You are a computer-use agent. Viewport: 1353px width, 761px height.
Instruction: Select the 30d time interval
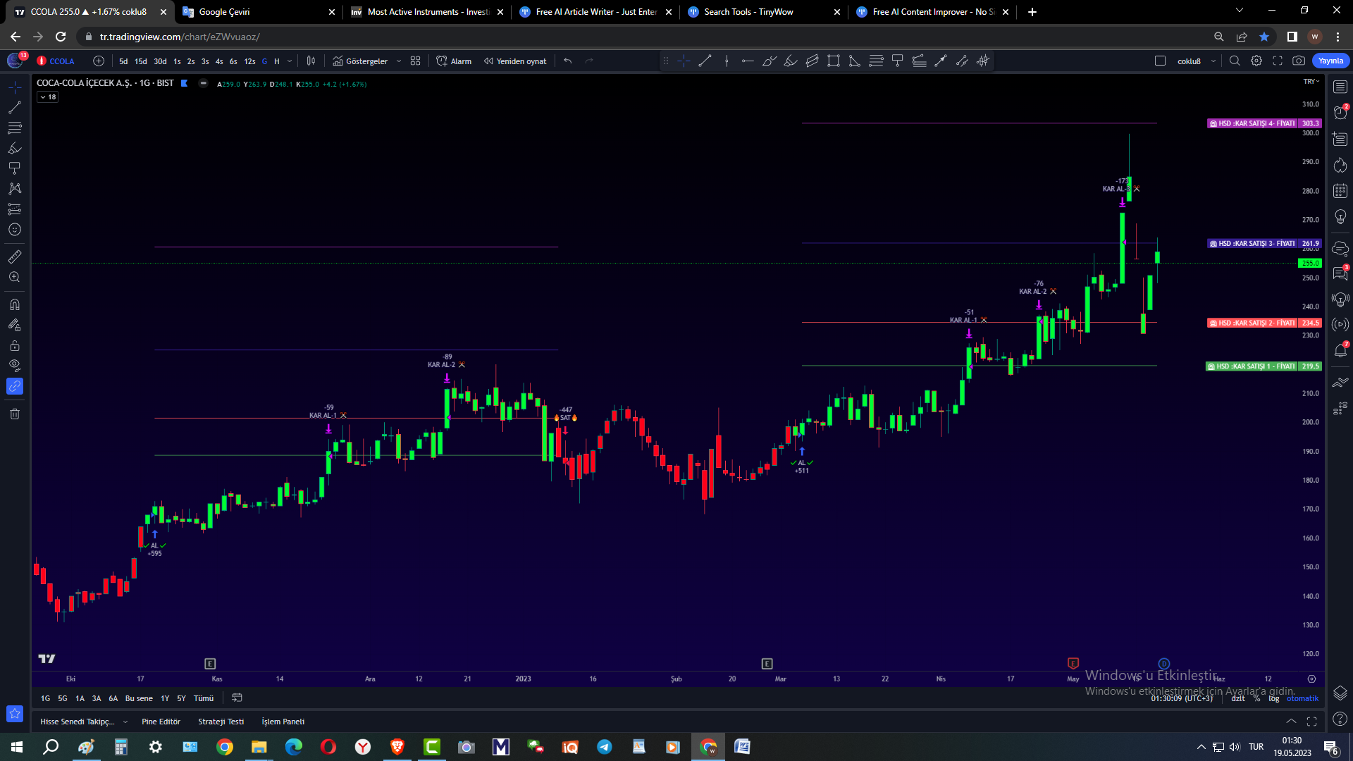[x=160, y=61]
